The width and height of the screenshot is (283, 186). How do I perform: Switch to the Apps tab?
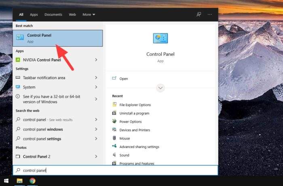pyautogui.click(x=34, y=15)
